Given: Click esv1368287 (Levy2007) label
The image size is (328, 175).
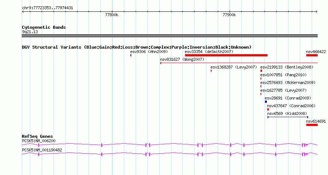Looking at the screenshot, I should point(234,67).
